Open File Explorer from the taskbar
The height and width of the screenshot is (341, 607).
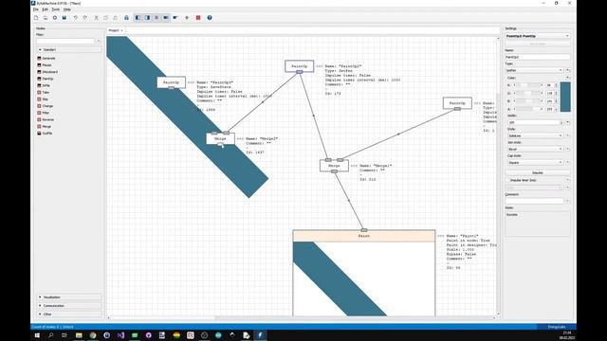(79, 335)
